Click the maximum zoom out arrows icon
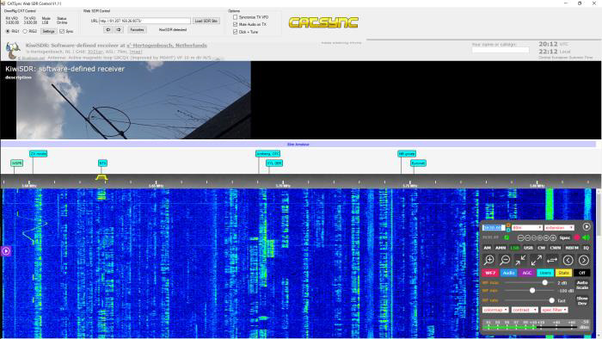Image resolution: width=602 pixels, height=339 pixels. click(537, 260)
